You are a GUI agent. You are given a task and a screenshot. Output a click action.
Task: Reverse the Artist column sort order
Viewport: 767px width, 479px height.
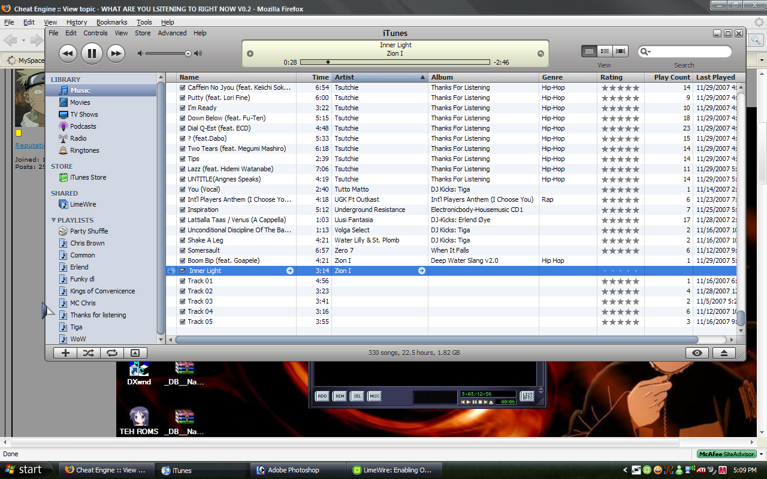point(380,77)
